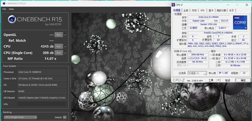Toggle the OpenGL test checkbox
The width and height of the screenshot is (252, 121).
[x=66, y=35]
